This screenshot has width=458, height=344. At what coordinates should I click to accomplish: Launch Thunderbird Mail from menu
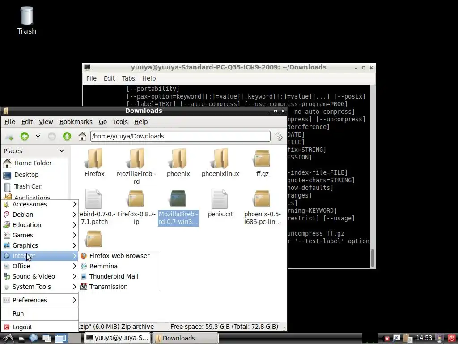point(119,276)
